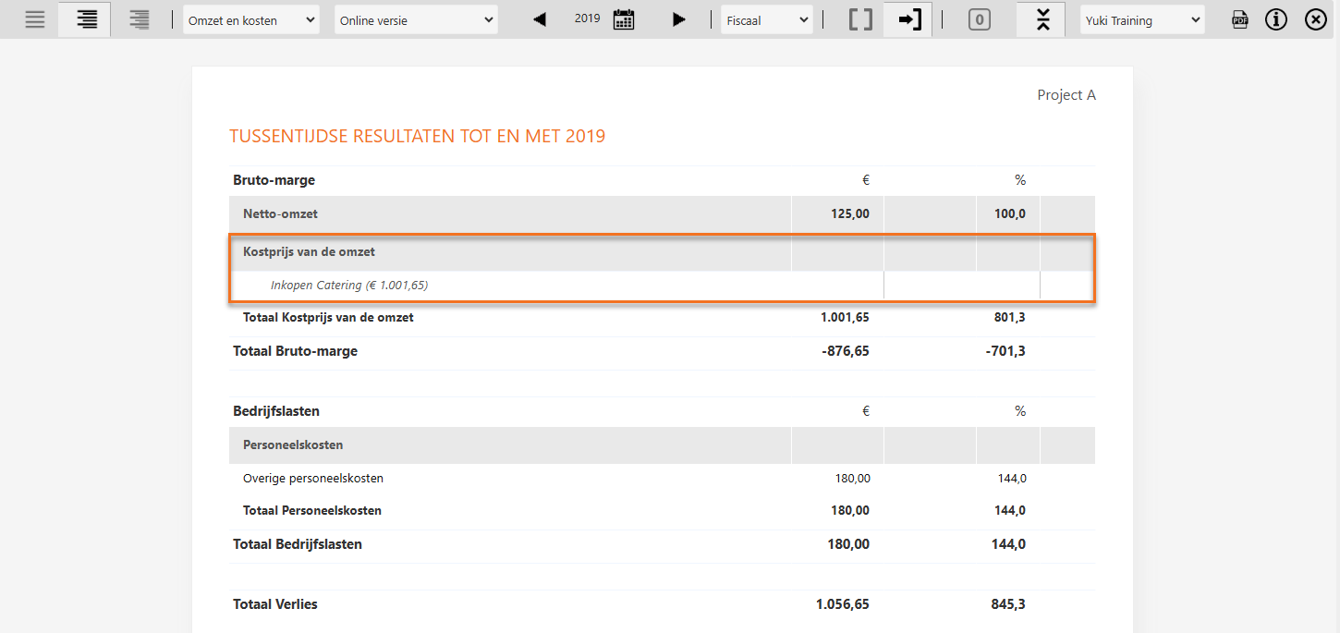Click the 'Netto-omzet' amount 125,00
The width and height of the screenshot is (1340, 633).
pos(850,214)
